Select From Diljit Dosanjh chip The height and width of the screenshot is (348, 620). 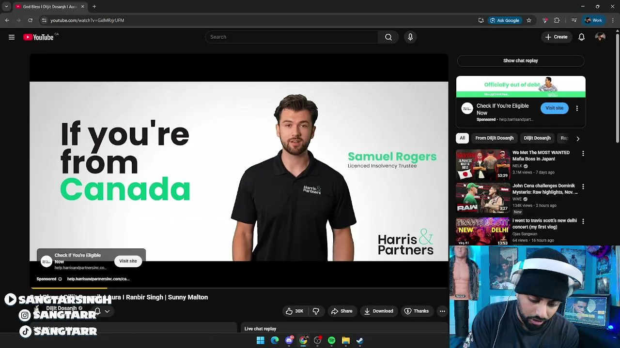pyautogui.click(x=494, y=138)
